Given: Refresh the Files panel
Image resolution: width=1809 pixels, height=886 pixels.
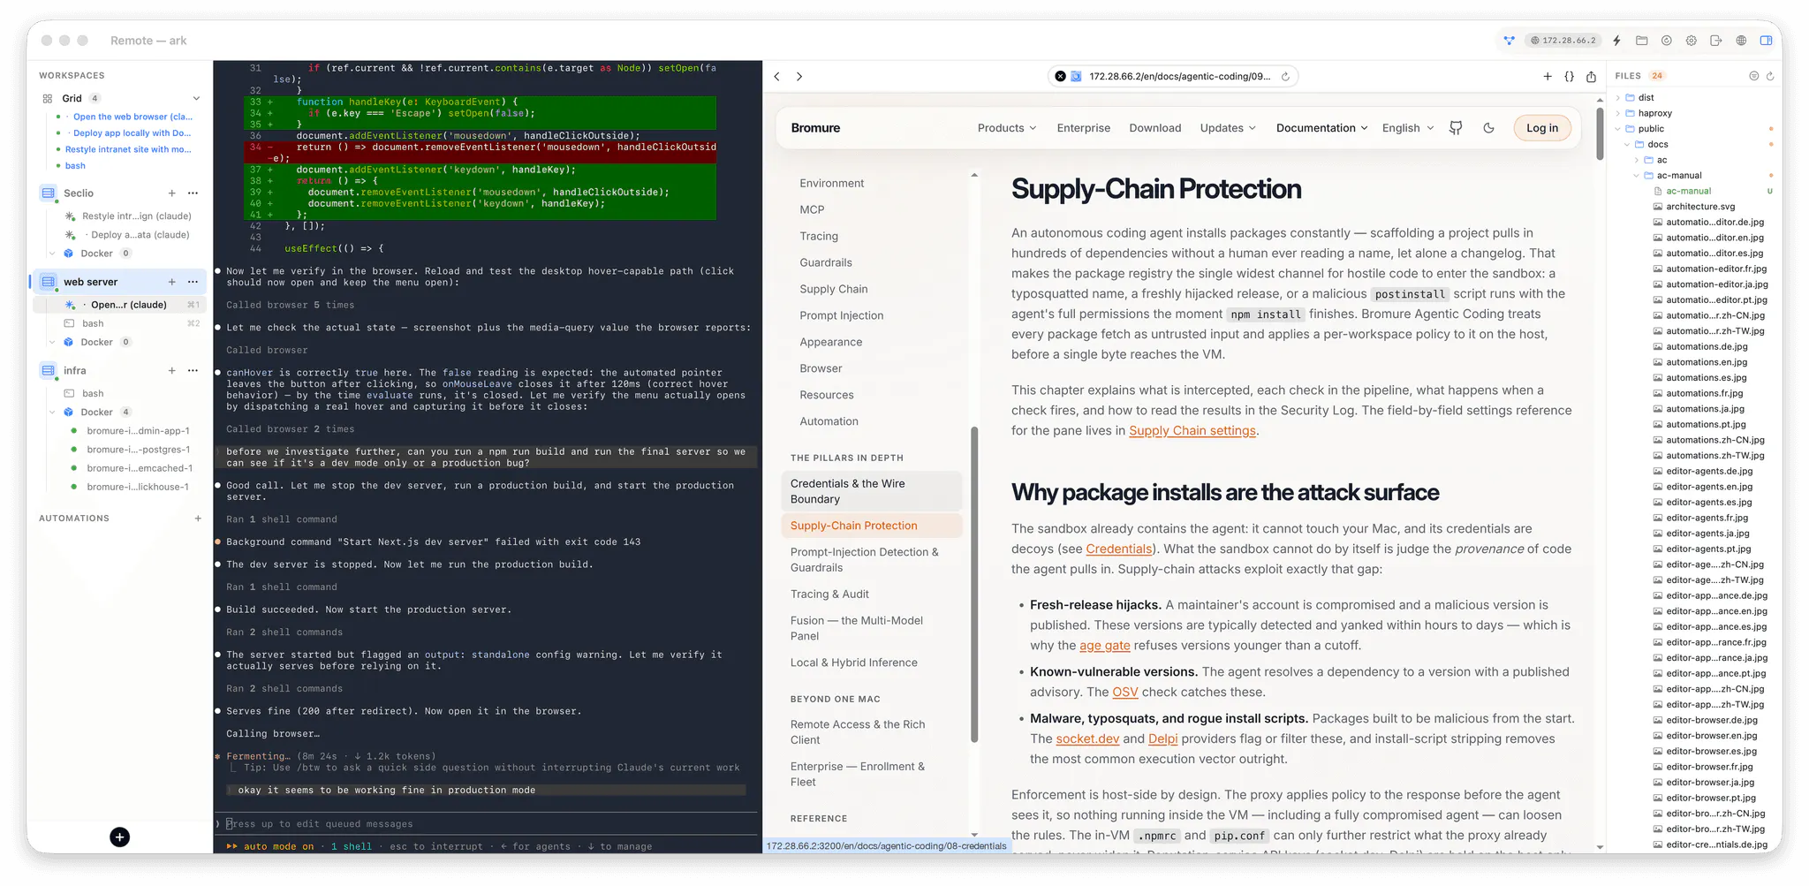Looking at the screenshot, I should click(1769, 76).
